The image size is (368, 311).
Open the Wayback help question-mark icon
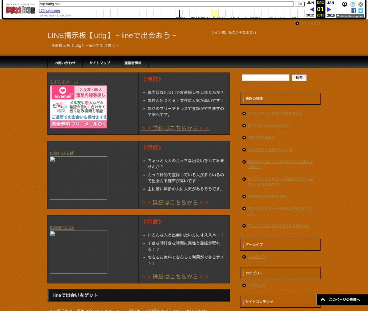pos(353,4)
